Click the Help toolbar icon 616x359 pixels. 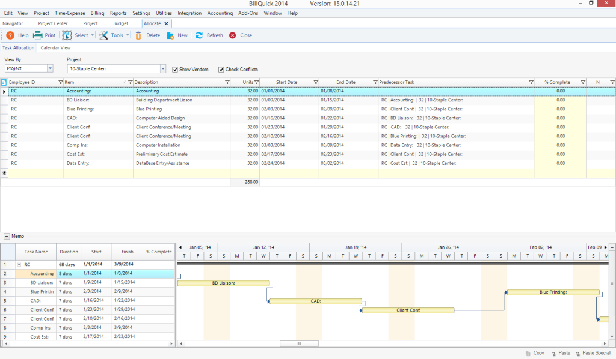[x=10, y=35]
